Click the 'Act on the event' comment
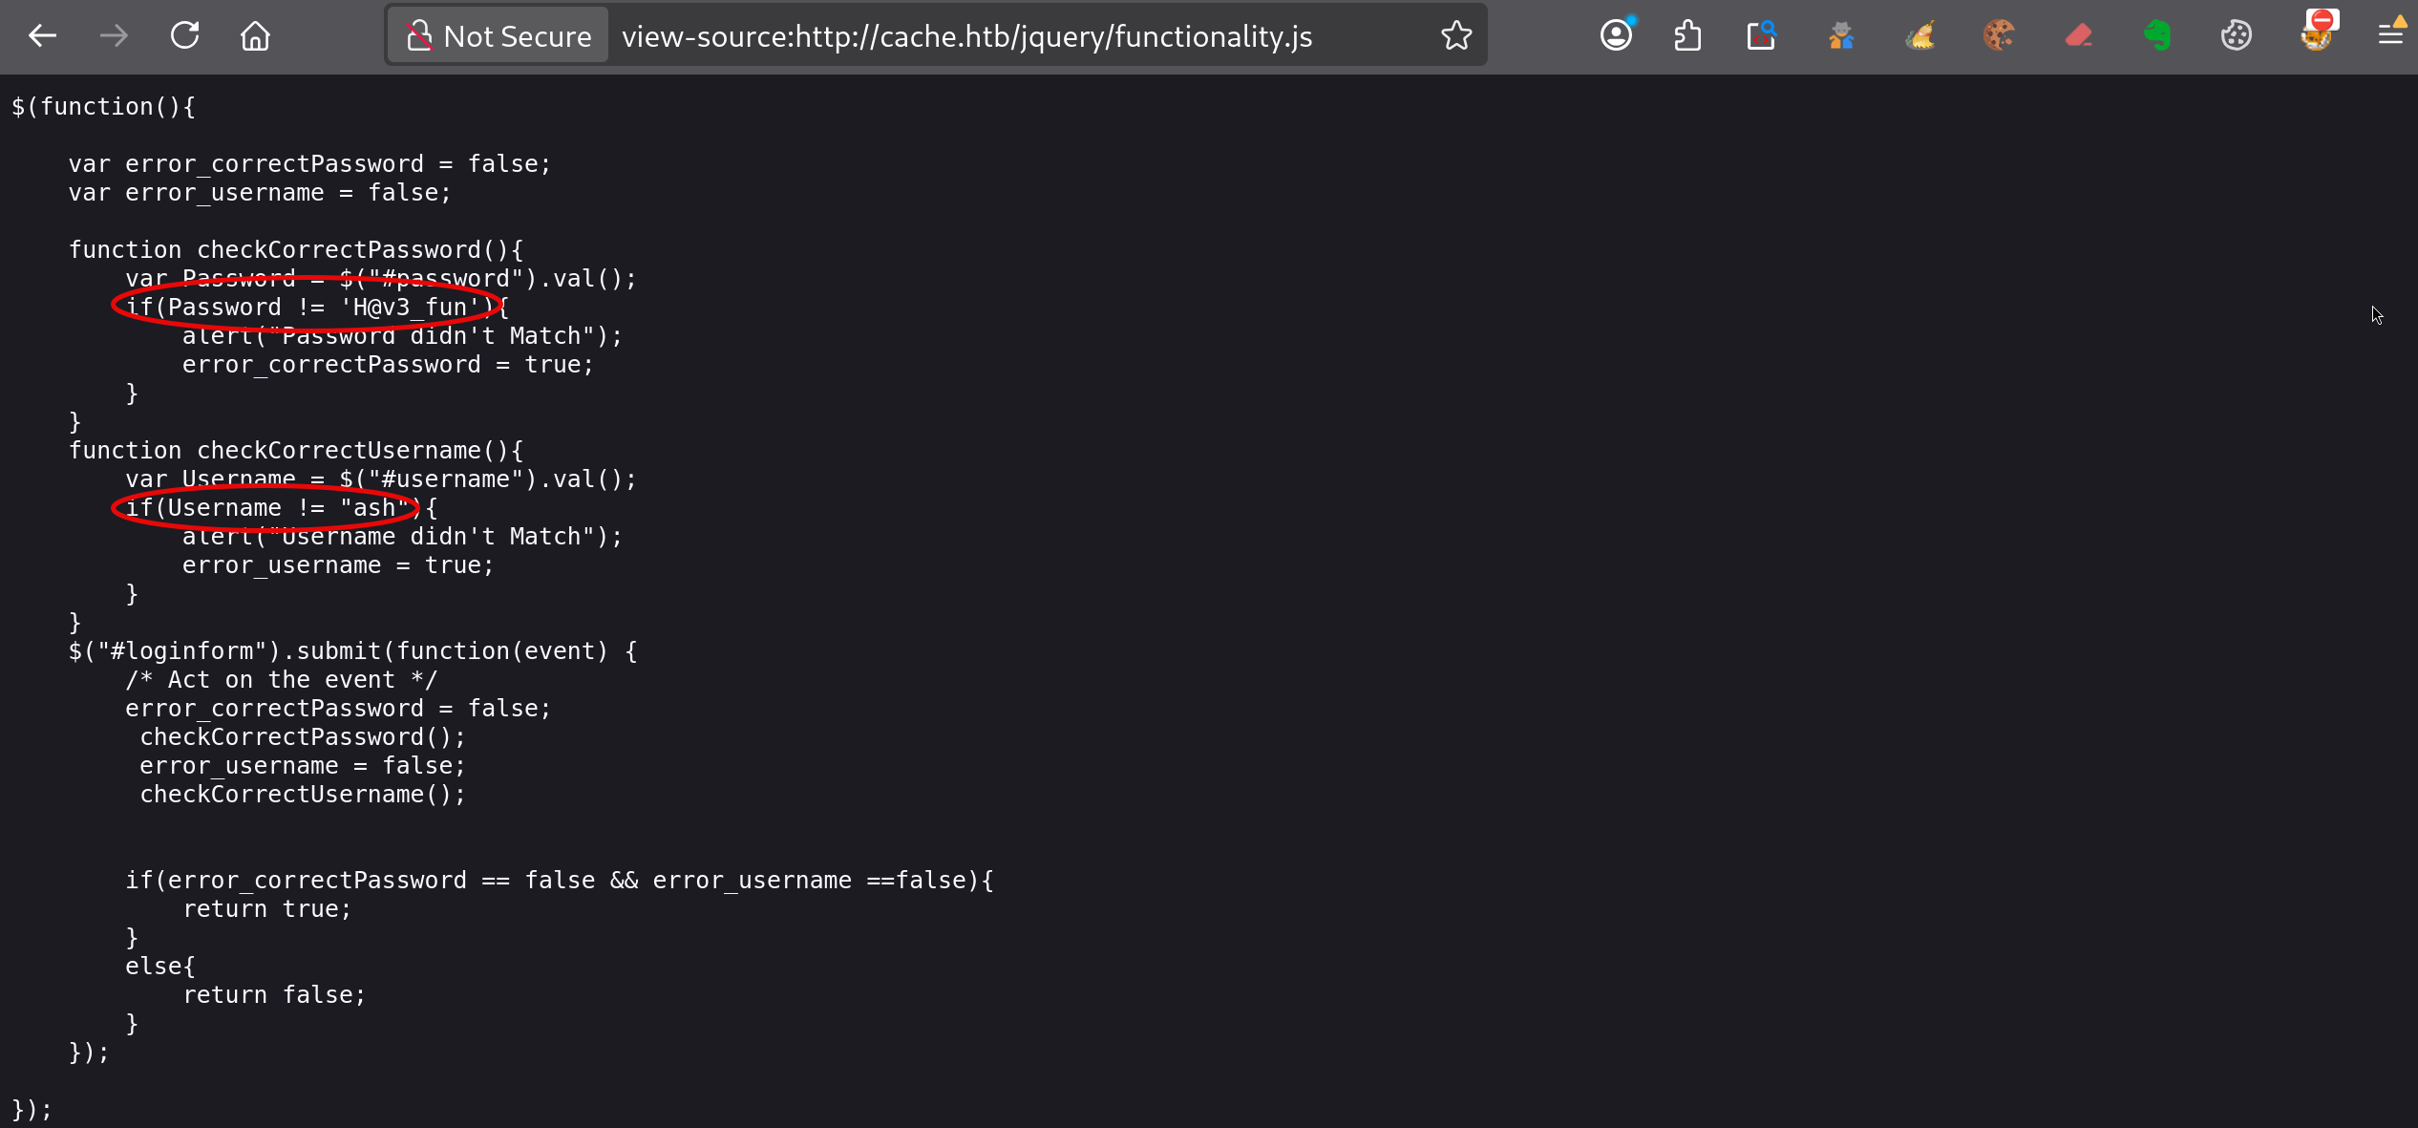This screenshot has height=1128, width=2418. coord(282,680)
